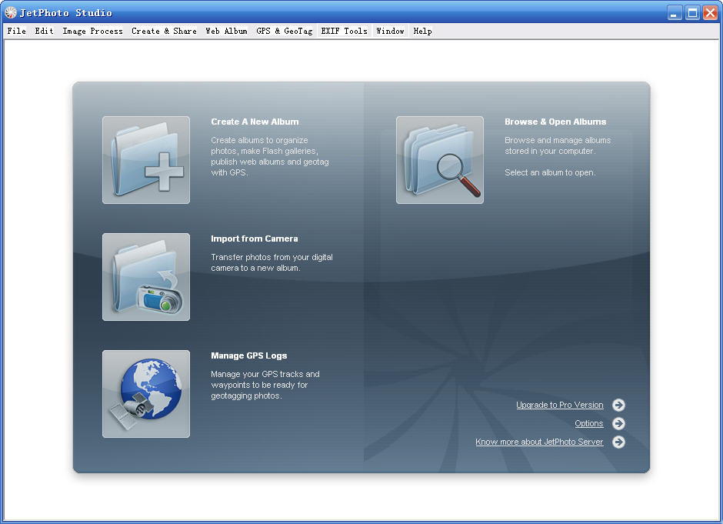Viewport: 723px width, 524px height.
Task: Follow the Upgrade to Pro Version link
Action: click(x=559, y=406)
